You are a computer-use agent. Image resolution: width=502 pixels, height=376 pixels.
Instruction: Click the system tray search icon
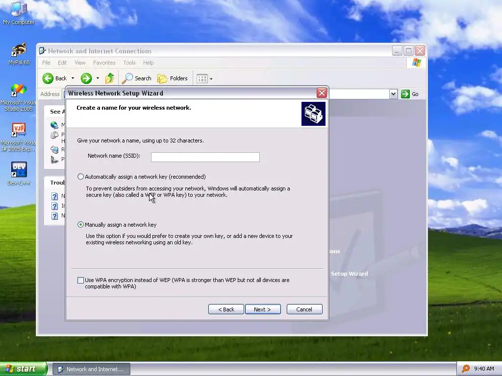(x=466, y=369)
